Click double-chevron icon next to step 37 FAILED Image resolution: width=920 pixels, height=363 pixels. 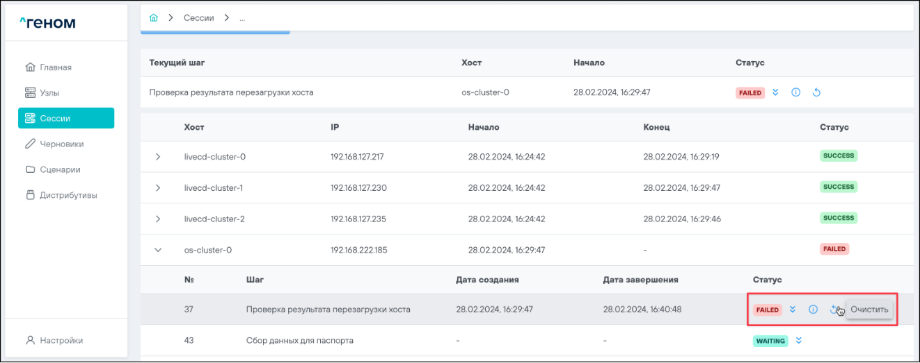792,310
